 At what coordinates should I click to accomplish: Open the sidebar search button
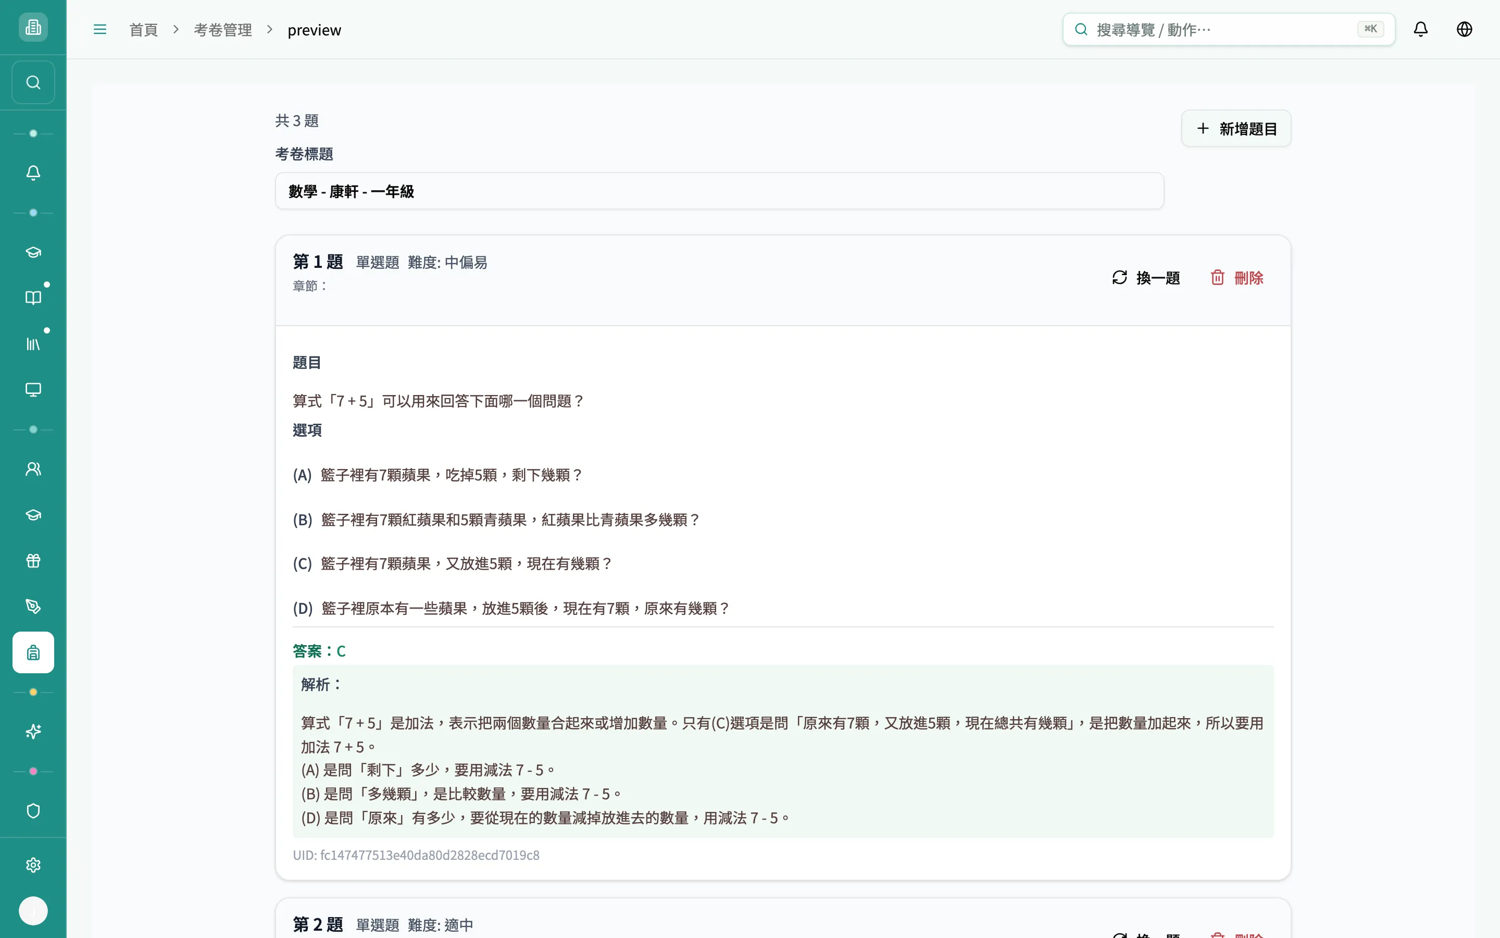click(33, 82)
